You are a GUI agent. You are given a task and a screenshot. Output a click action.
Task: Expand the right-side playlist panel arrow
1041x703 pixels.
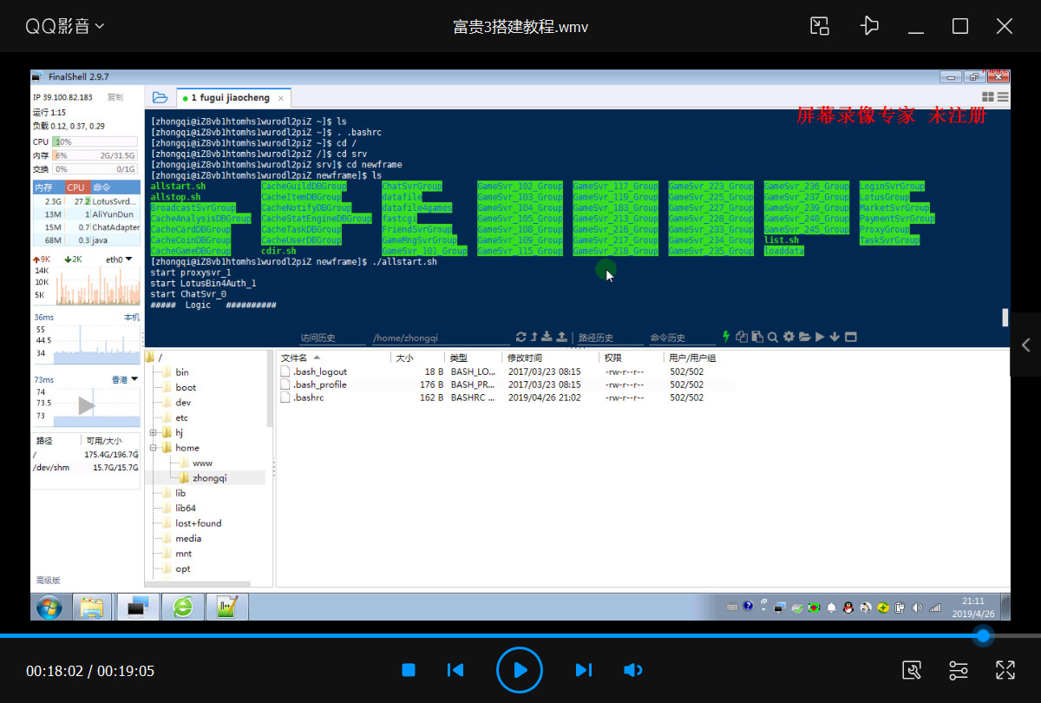(1026, 345)
